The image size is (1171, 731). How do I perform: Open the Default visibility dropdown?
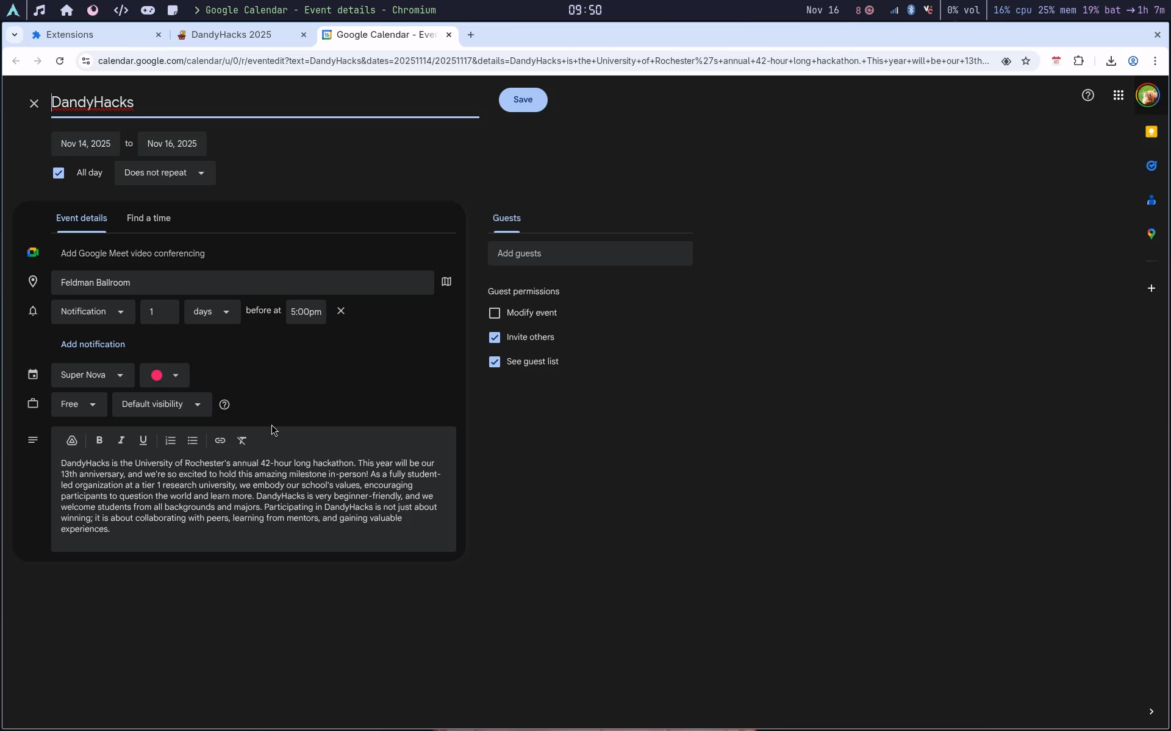162,404
